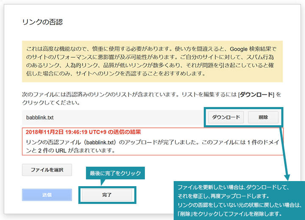Click the 完了 button to finish
The height and width of the screenshot is (220, 305).
pyautogui.click(x=107, y=195)
